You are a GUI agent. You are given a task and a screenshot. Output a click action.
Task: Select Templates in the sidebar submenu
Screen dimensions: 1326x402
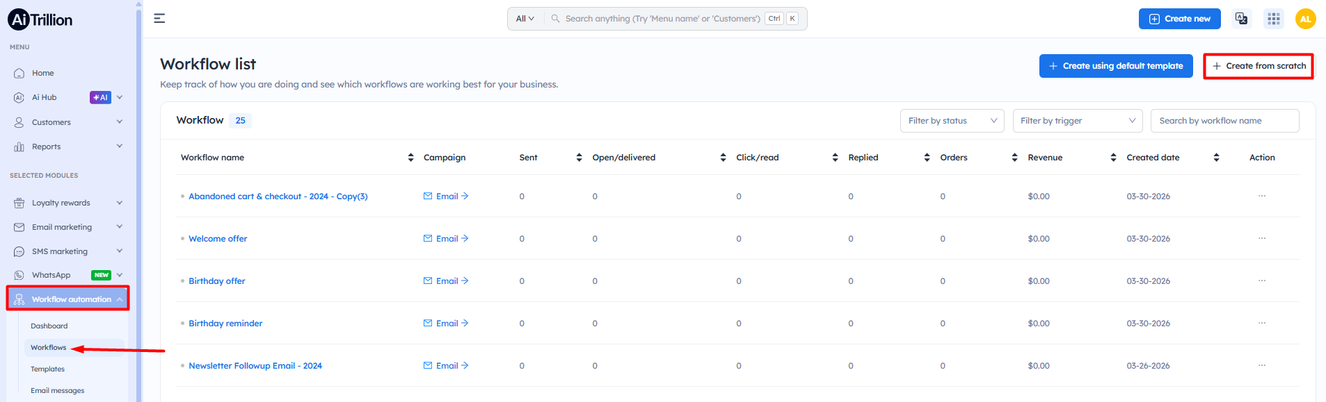(x=47, y=369)
